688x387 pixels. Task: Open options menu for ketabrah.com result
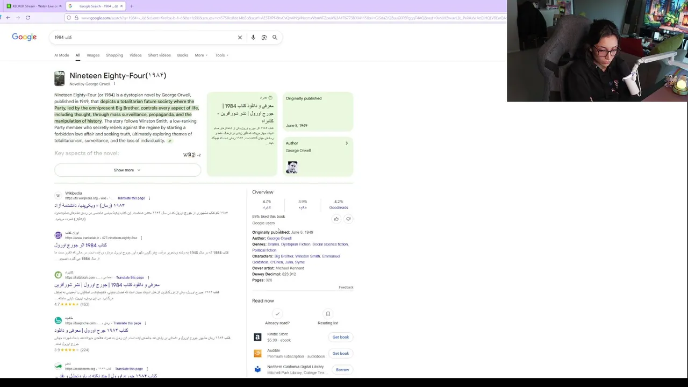(x=148, y=277)
